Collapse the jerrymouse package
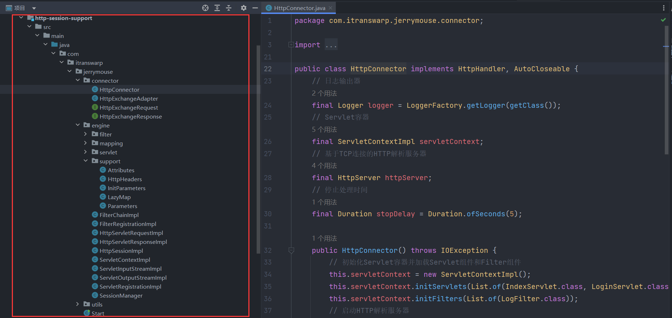 (x=70, y=71)
